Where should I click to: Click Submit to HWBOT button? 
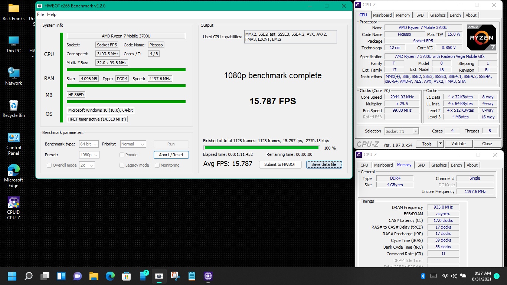(x=280, y=164)
